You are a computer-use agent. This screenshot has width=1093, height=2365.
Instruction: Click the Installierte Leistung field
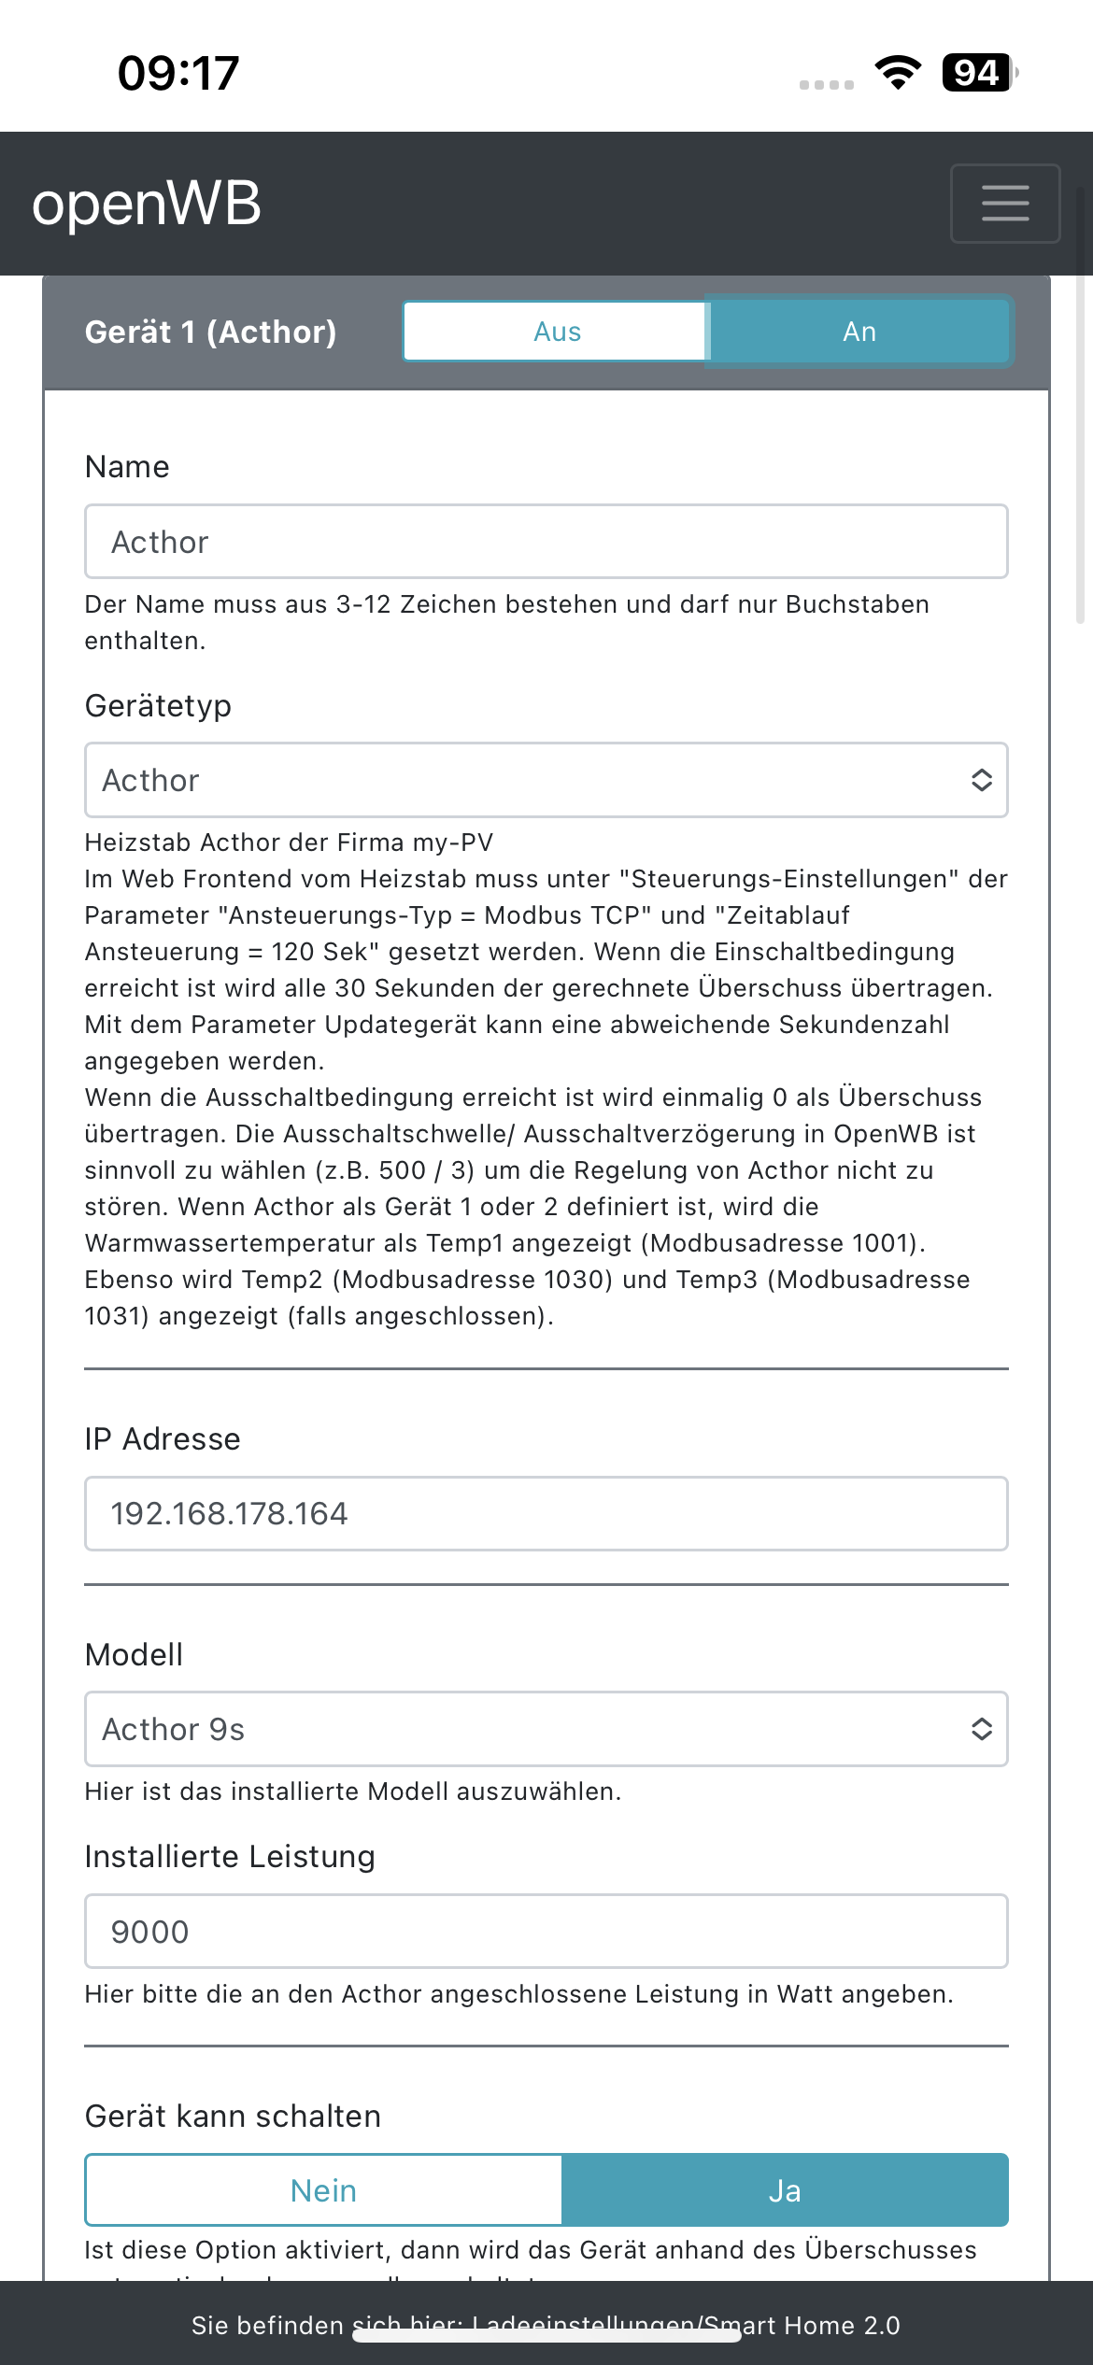(x=546, y=1932)
